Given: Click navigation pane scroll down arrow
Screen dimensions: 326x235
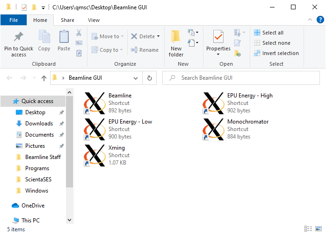Looking at the screenshot, I should pyautogui.click(x=69, y=220).
